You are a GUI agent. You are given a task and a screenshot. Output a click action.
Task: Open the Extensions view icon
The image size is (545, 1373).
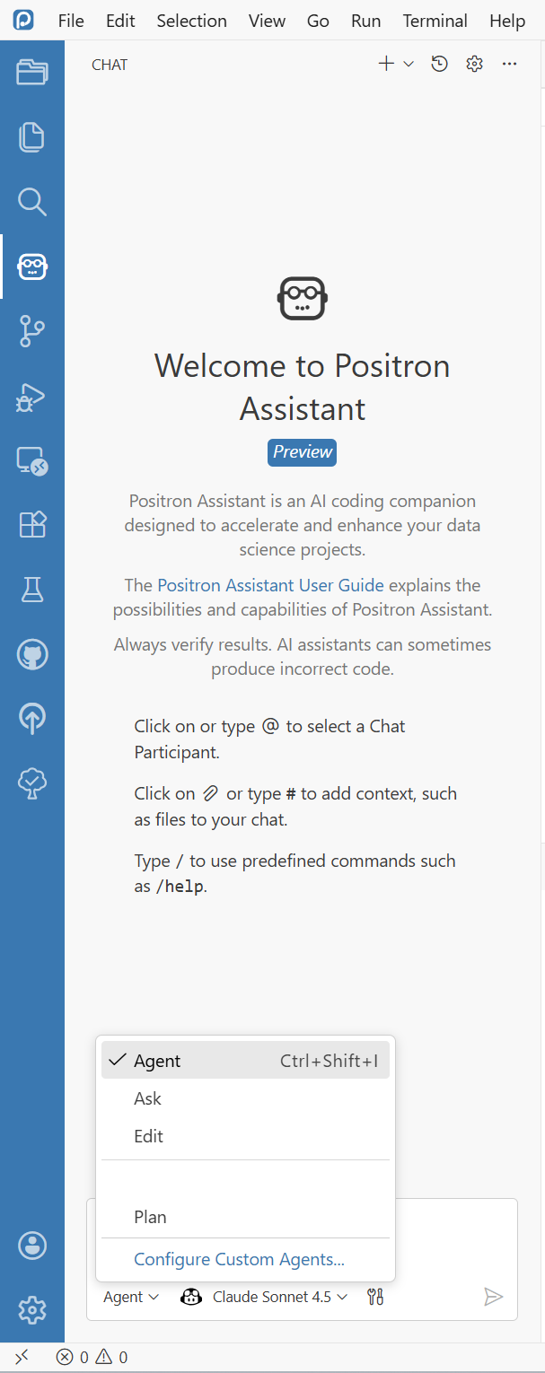coord(32,525)
